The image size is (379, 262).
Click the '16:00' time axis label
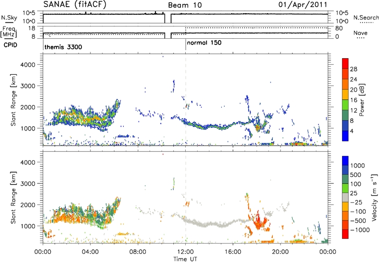point(233,252)
